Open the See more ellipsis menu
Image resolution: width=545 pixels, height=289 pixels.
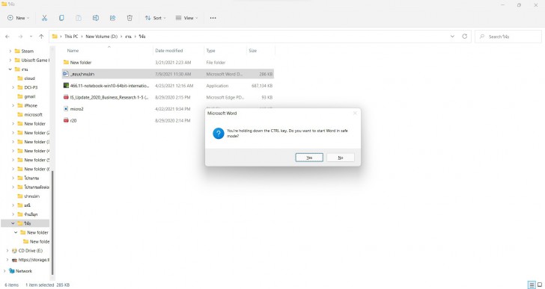pyautogui.click(x=213, y=18)
